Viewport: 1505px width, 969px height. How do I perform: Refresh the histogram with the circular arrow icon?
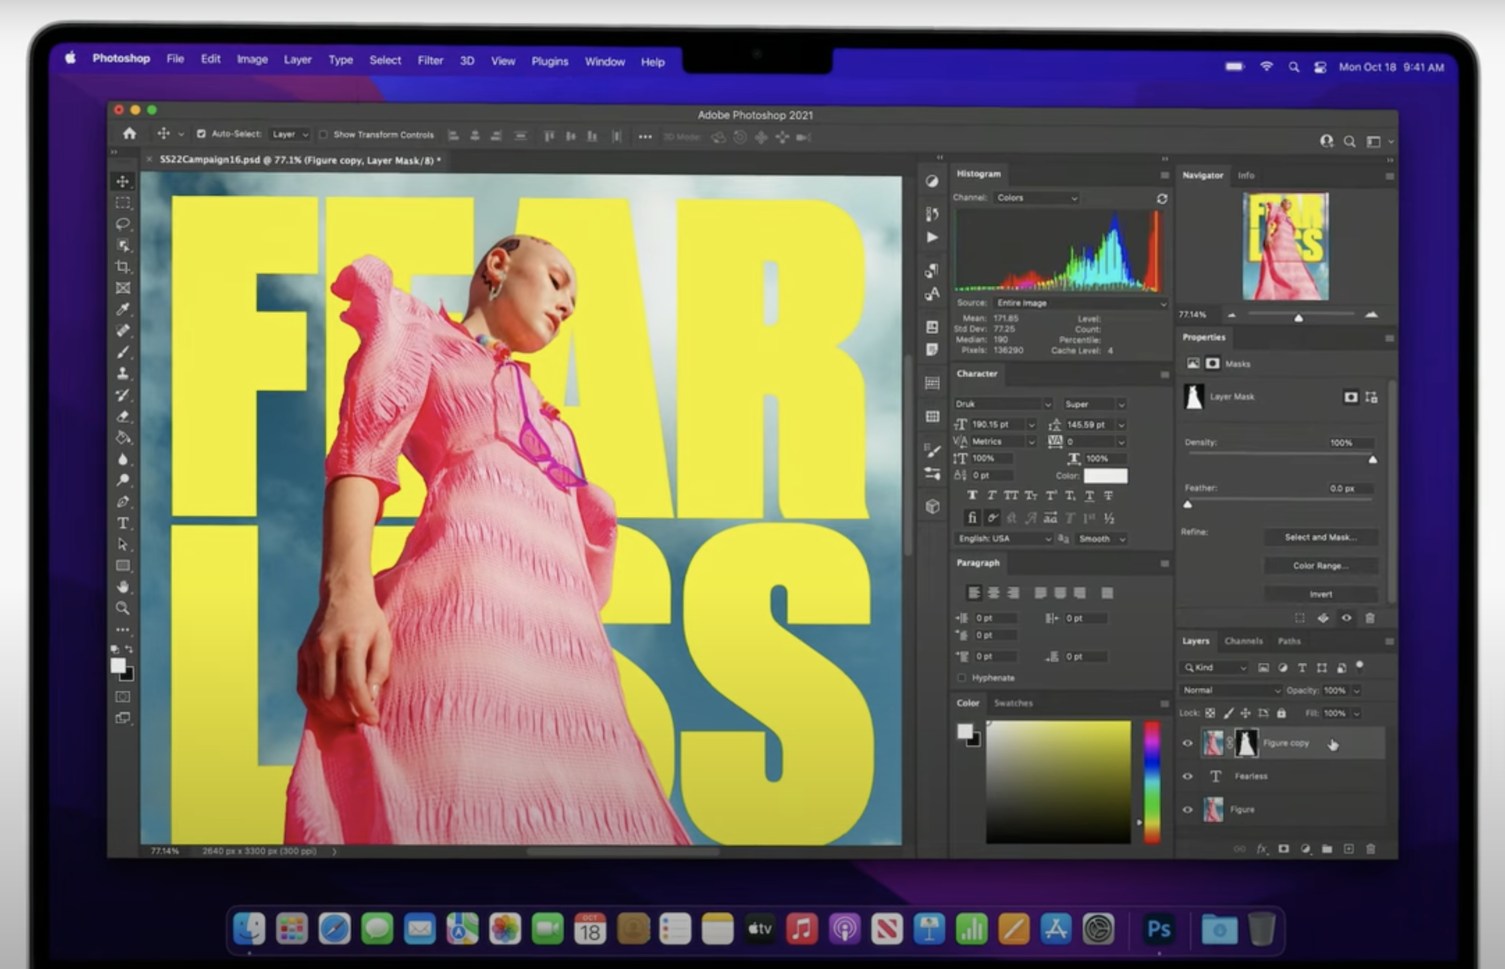pos(1162,199)
